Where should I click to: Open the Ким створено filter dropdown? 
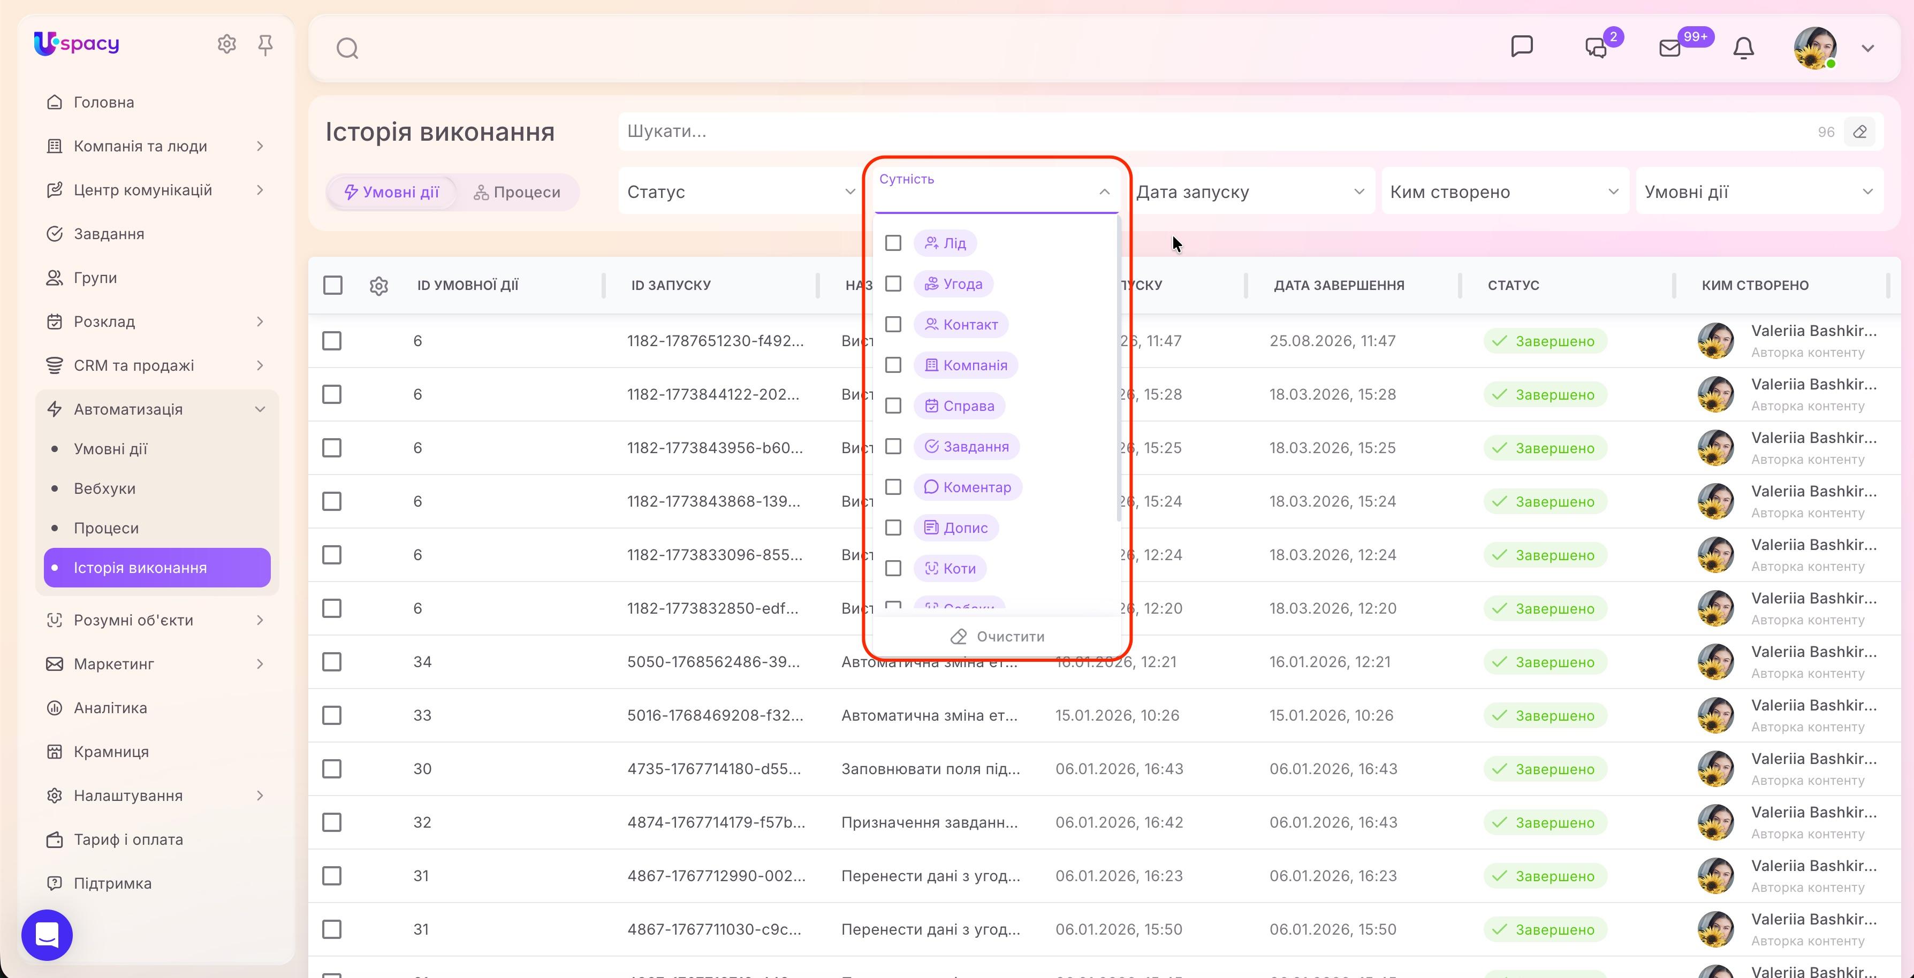click(1505, 192)
